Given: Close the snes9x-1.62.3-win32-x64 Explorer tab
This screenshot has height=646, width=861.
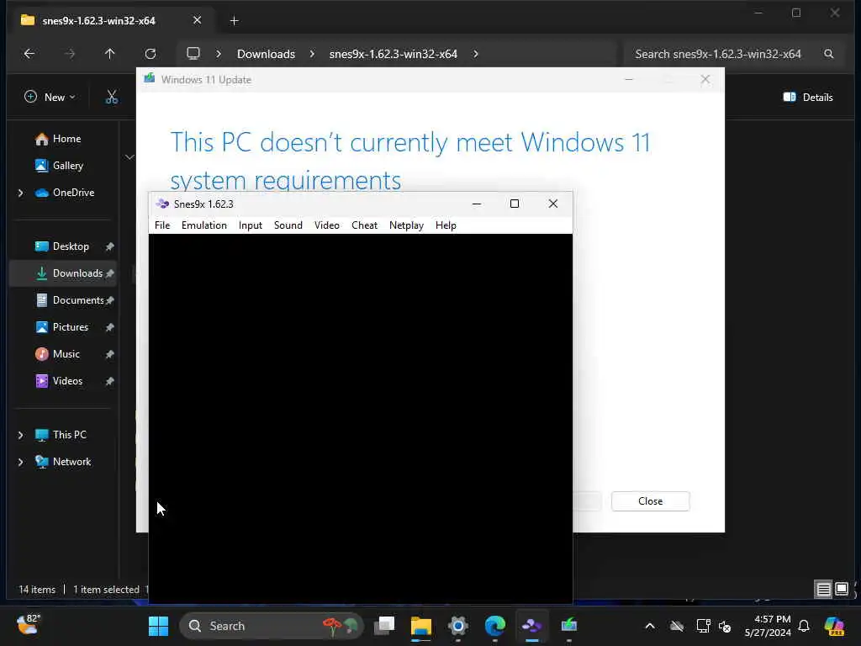Looking at the screenshot, I should [197, 20].
